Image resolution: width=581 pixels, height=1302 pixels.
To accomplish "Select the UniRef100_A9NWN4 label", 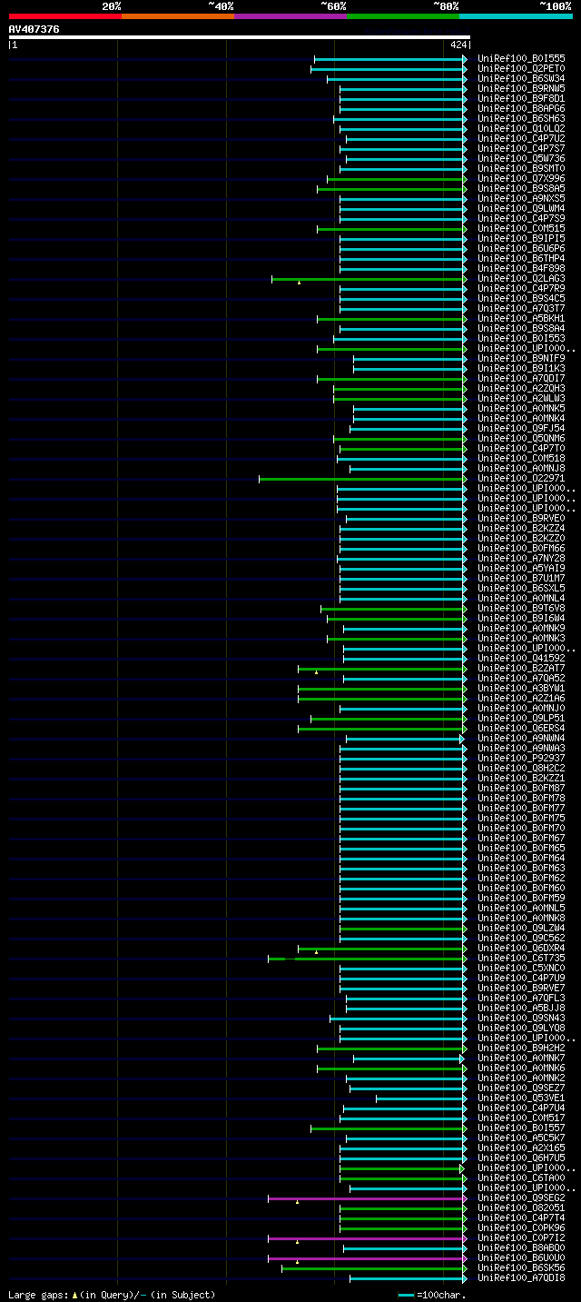I will point(521,738).
